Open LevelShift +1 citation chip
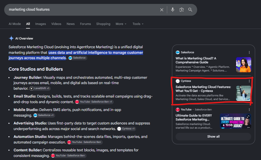The image size is (261, 160). (40, 88)
